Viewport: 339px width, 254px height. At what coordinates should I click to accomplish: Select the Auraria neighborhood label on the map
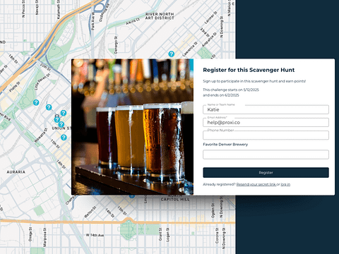(16, 172)
